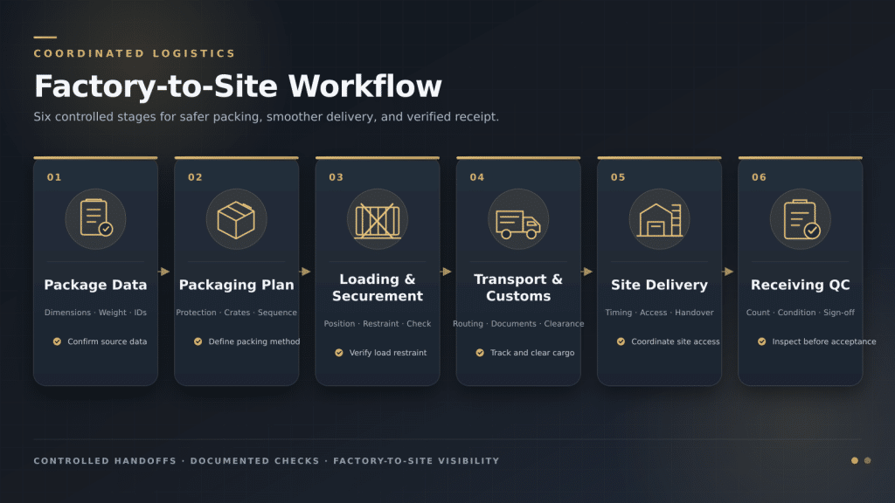Click 'Timing · Access · Handover' text
Screen dimensions: 895x503
click(x=659, y=313)
